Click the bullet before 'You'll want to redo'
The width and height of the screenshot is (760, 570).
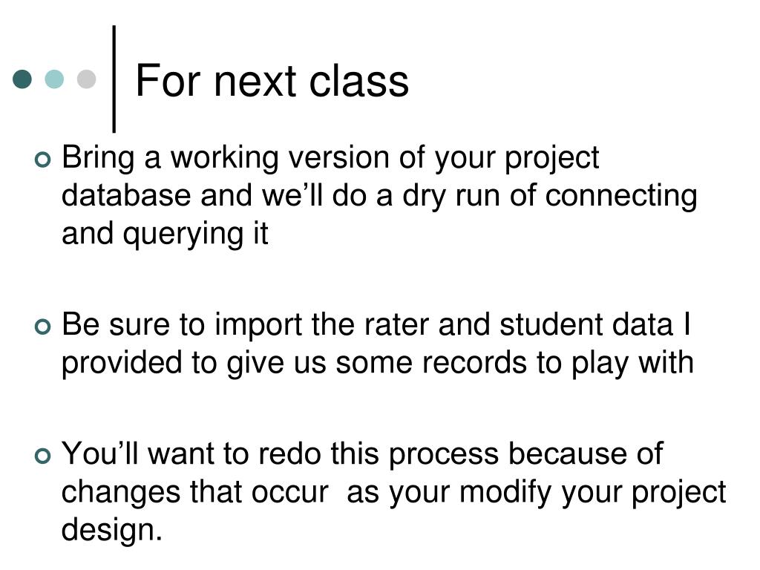pyautogui.click(x=42, y=456)
